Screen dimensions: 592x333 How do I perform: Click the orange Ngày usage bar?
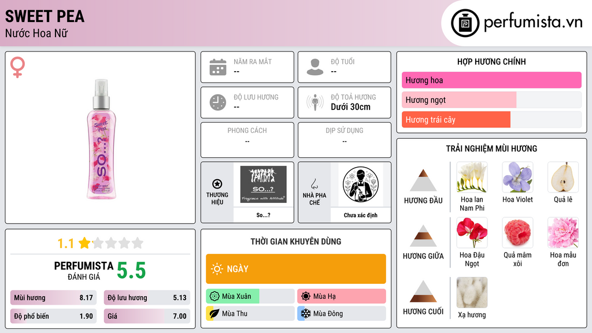point(296,269)
